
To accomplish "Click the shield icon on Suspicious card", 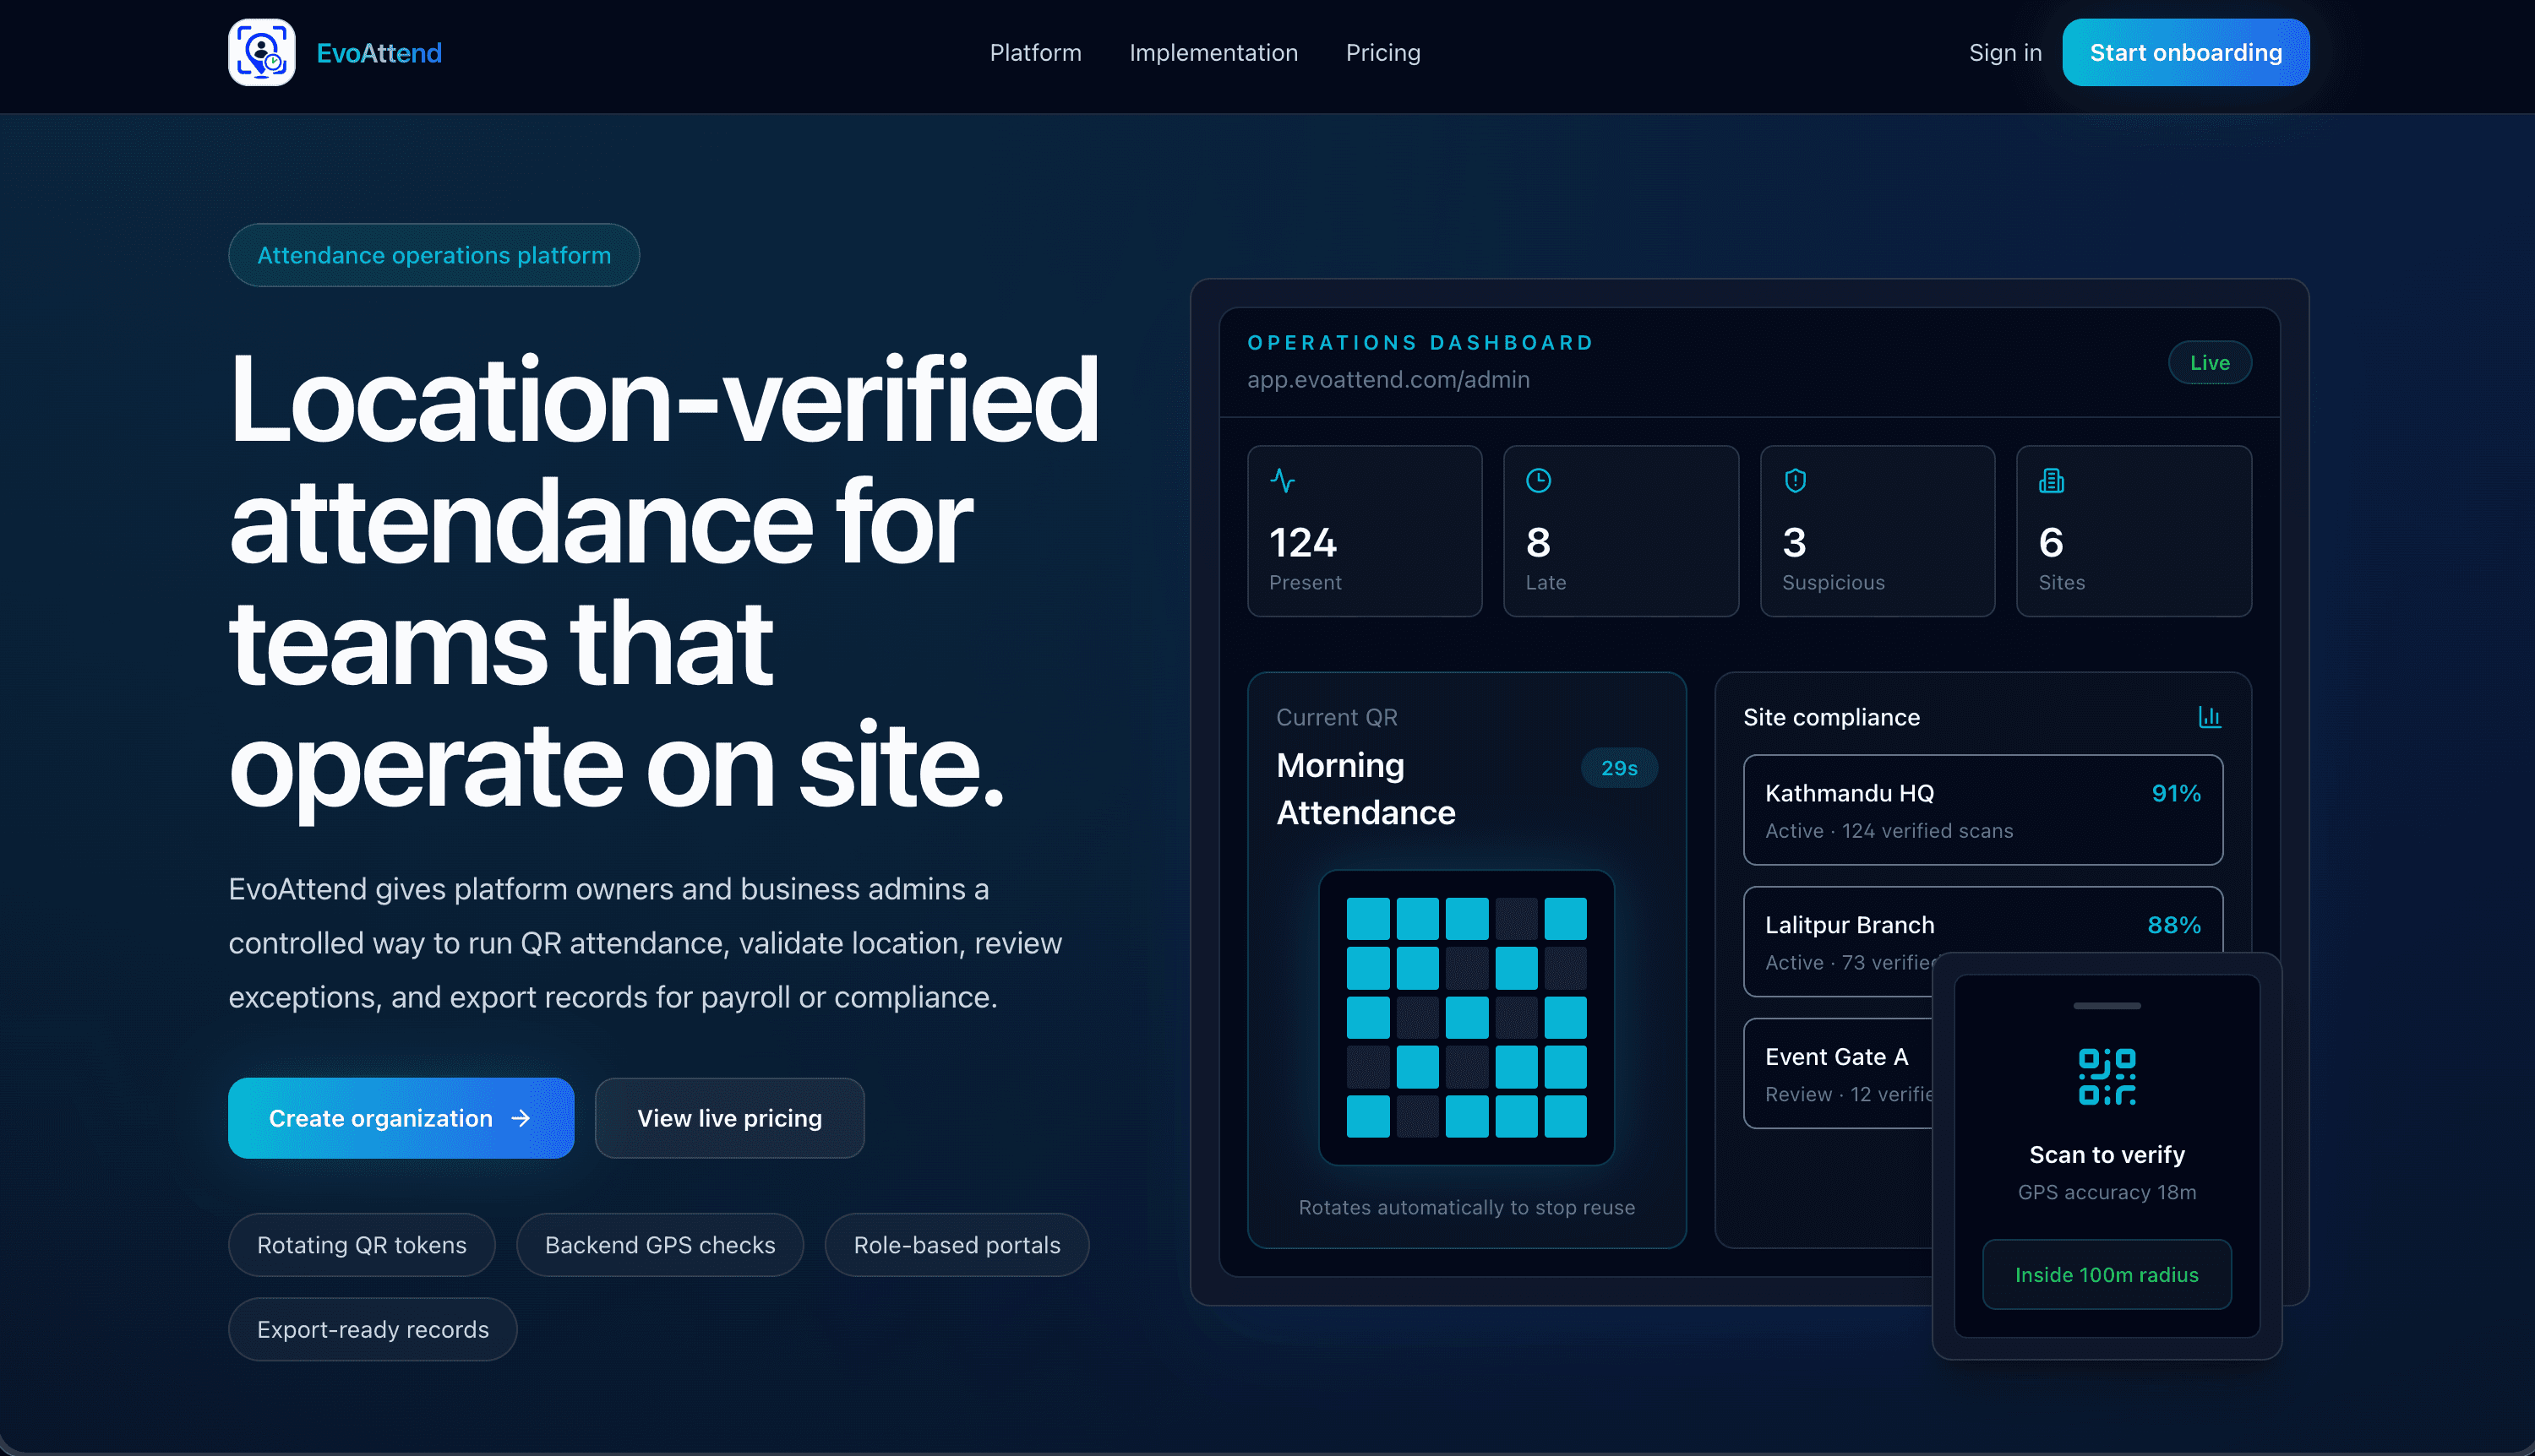I will [x=1796, y=481].
